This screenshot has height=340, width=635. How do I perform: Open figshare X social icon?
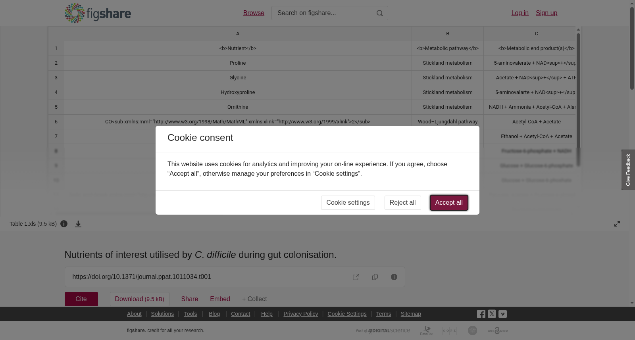492,314
